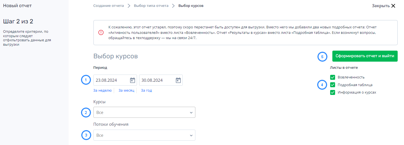Click numbered marker 5 beside the green button
The image size is (404, 145).
(x=322, y=57)
